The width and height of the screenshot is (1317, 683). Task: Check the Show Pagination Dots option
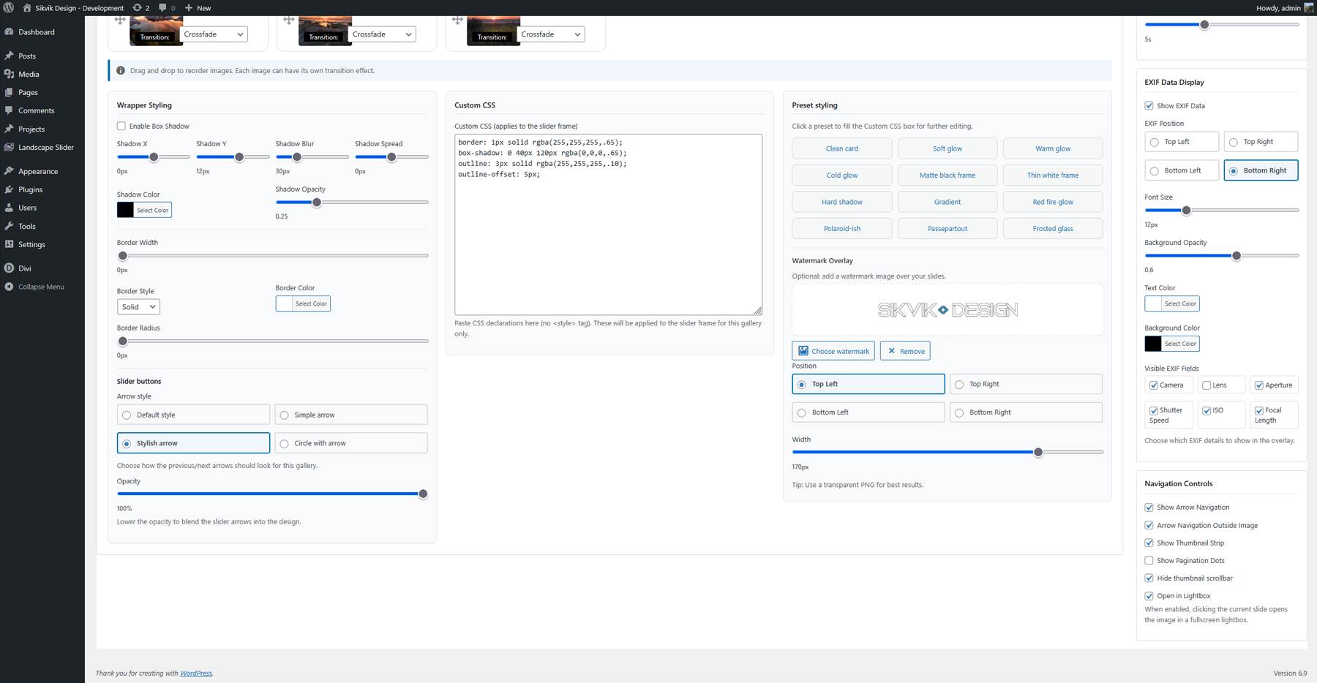(1149, 561)
